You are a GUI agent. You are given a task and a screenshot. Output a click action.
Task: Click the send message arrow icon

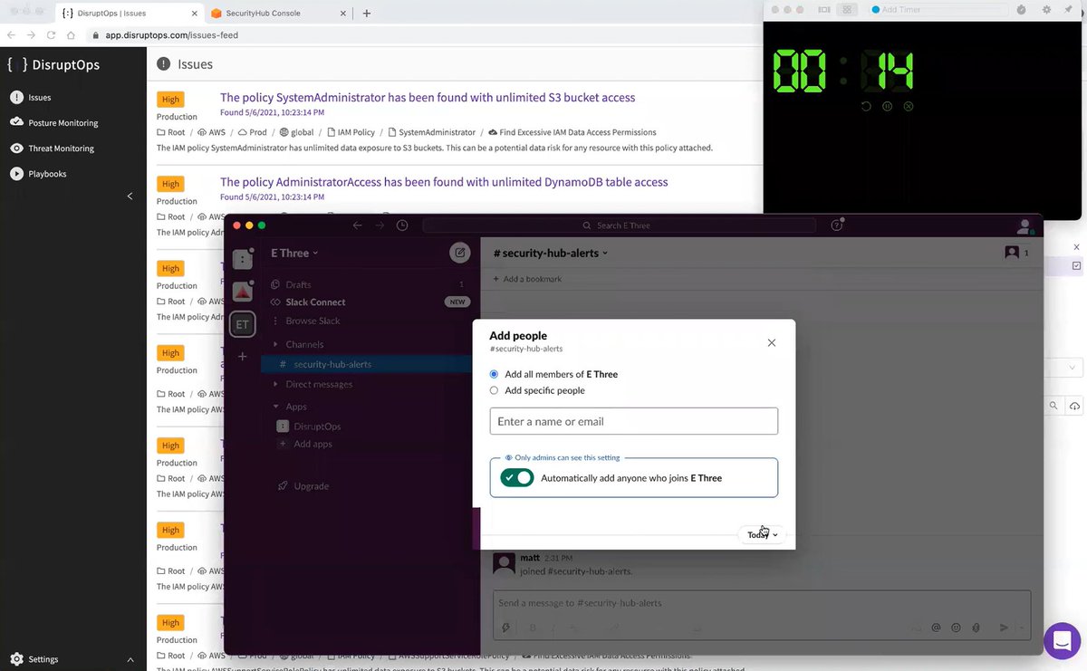point(1004,628)
